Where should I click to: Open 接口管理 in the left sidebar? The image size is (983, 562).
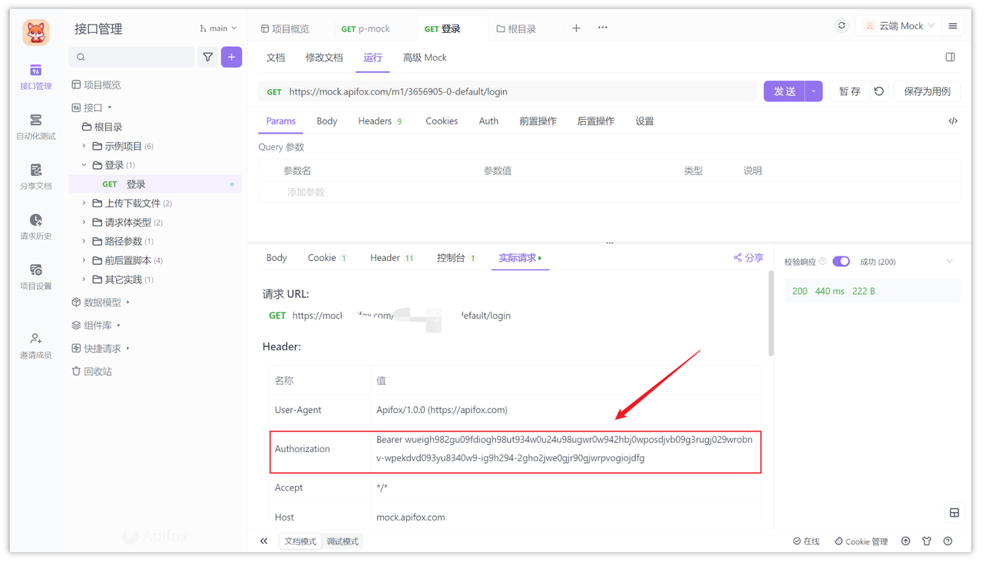point(35,77)
